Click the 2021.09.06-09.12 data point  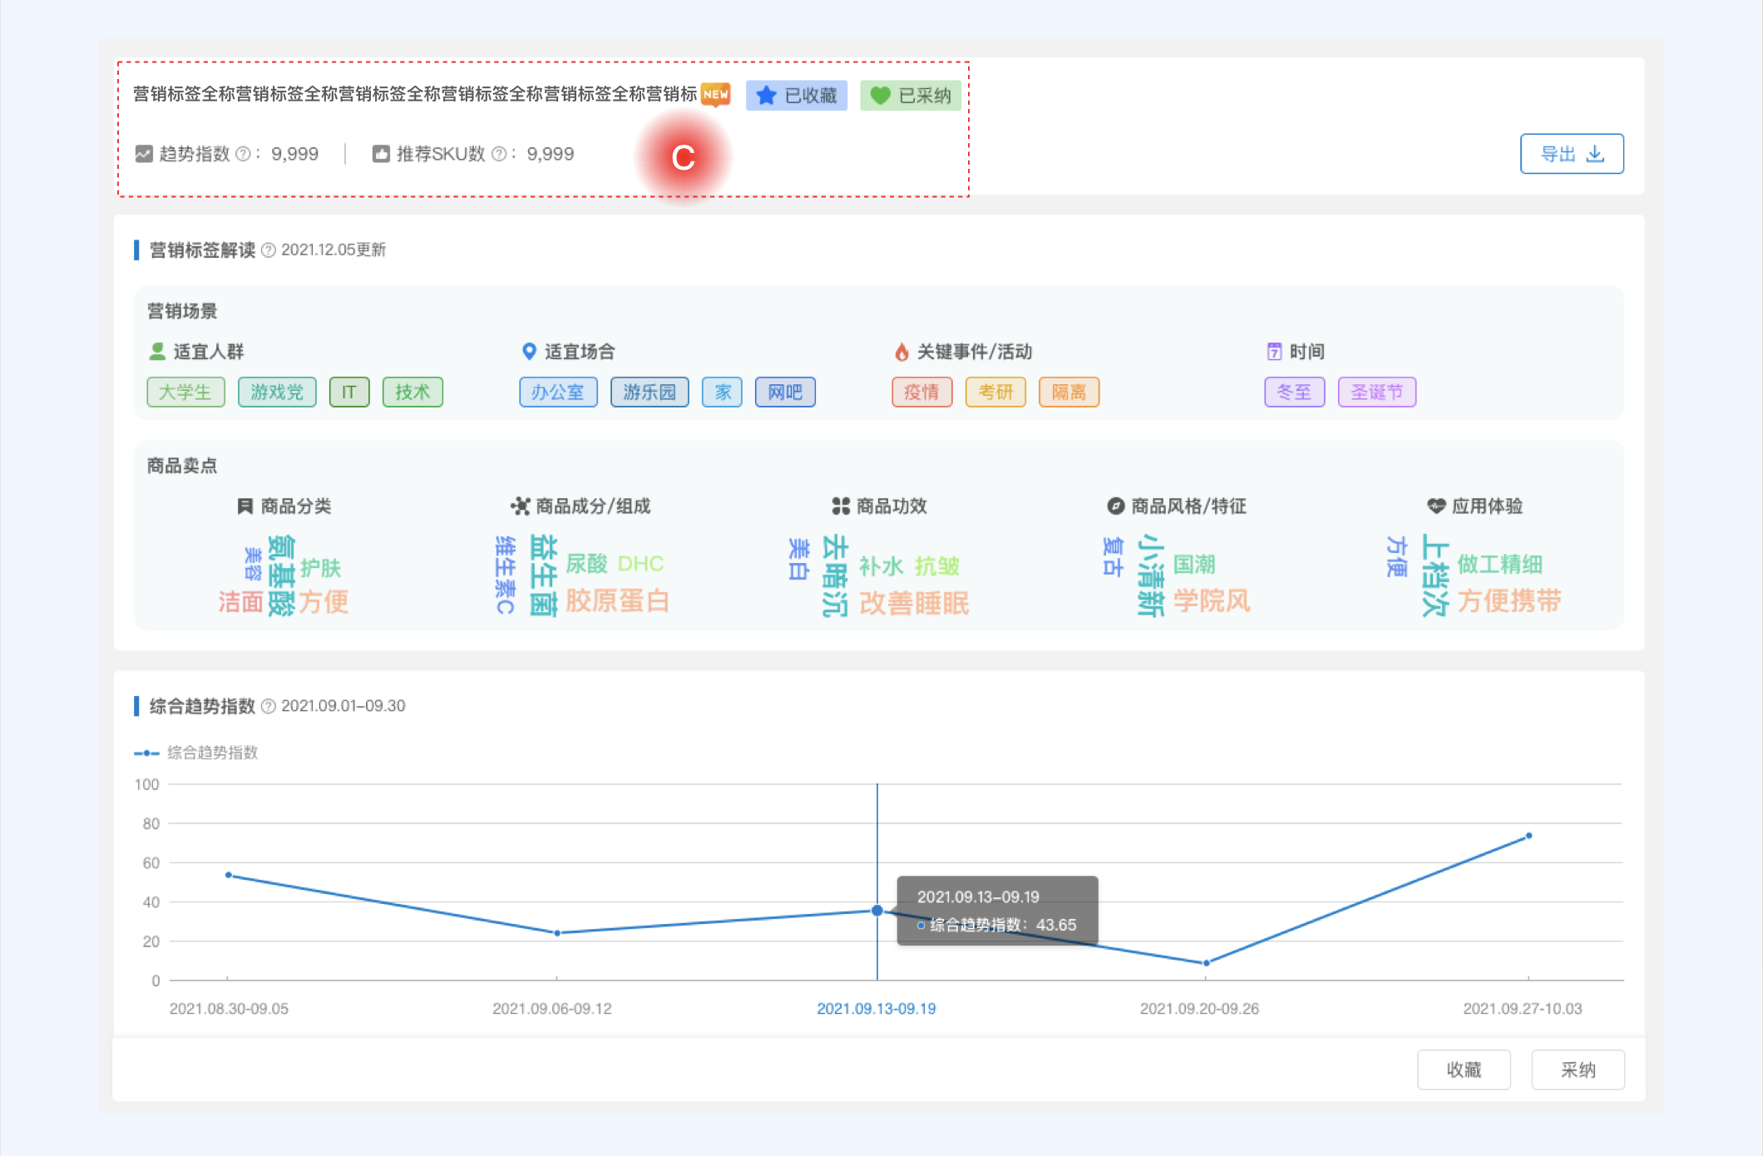[557, 933]
